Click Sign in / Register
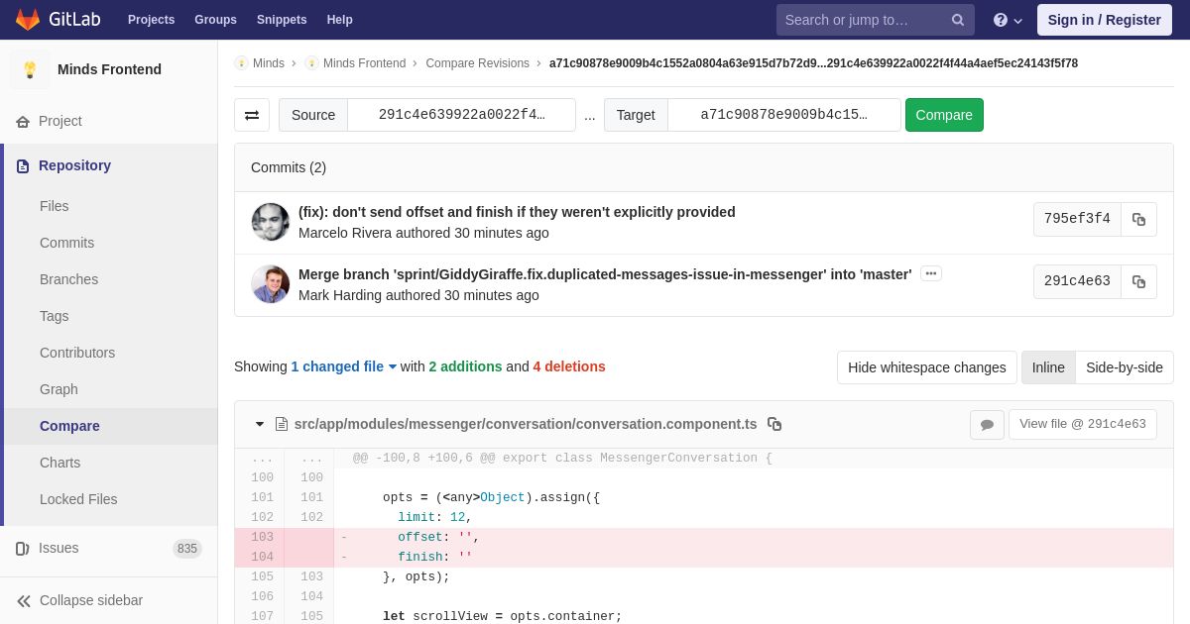This screenshot has height=624, width=1190. (1104, 20)
